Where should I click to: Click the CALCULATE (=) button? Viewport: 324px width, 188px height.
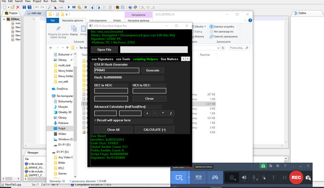[155, 130]
